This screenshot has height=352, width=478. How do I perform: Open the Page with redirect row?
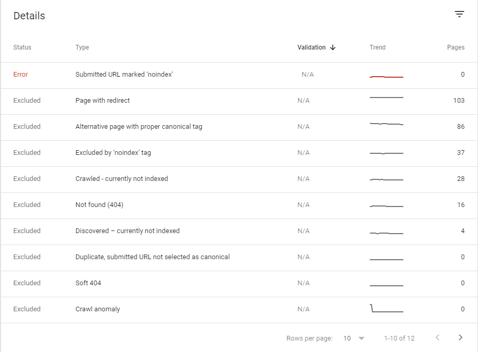239,102
